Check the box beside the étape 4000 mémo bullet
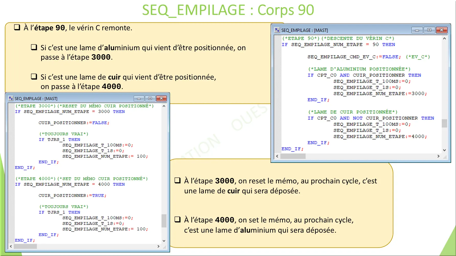Image resolution: width=456 pixels, height=256 pixels. point(177,220)
